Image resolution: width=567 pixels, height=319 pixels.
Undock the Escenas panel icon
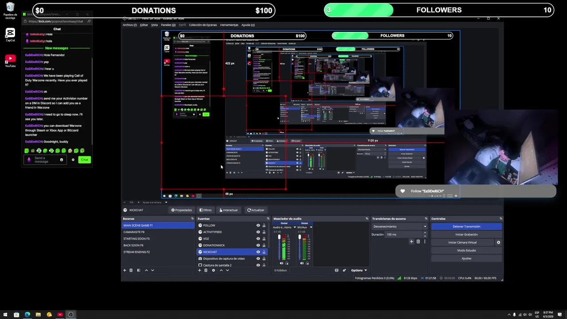point(192,218)
